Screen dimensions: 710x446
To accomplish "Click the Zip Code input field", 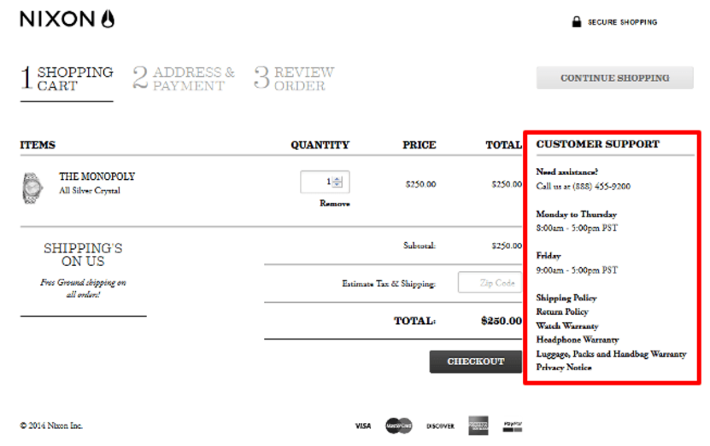I will 490,282.
